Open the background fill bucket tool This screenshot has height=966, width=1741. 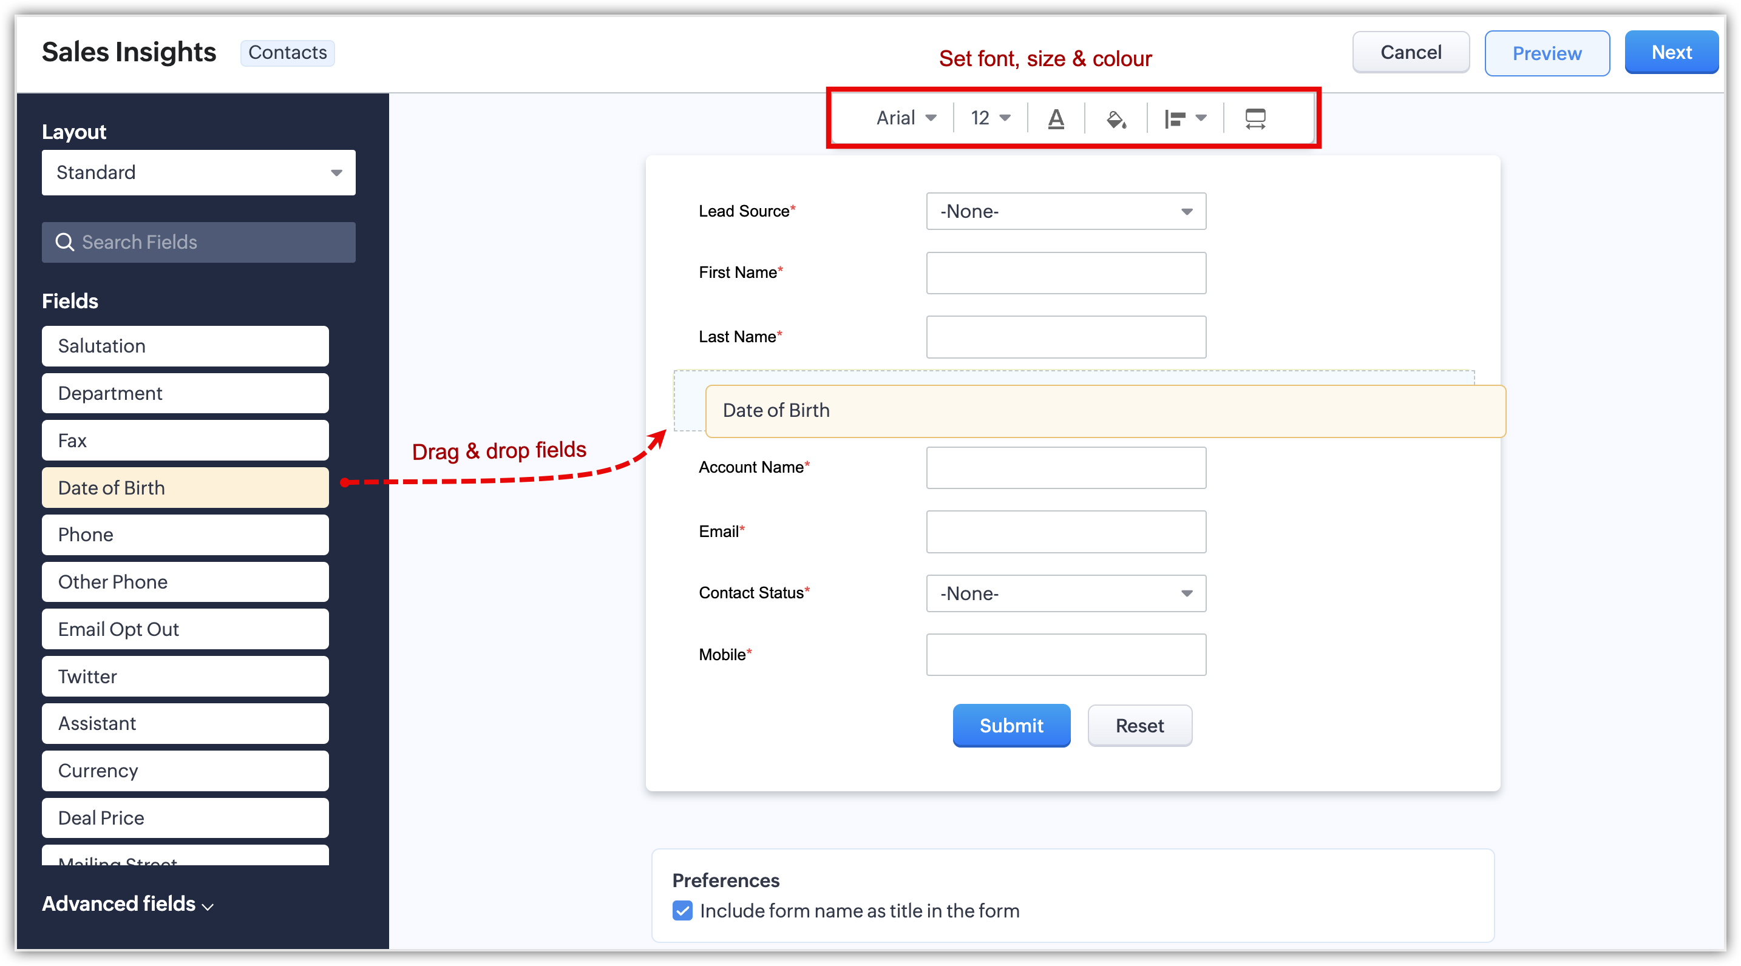click(1115, 119)
